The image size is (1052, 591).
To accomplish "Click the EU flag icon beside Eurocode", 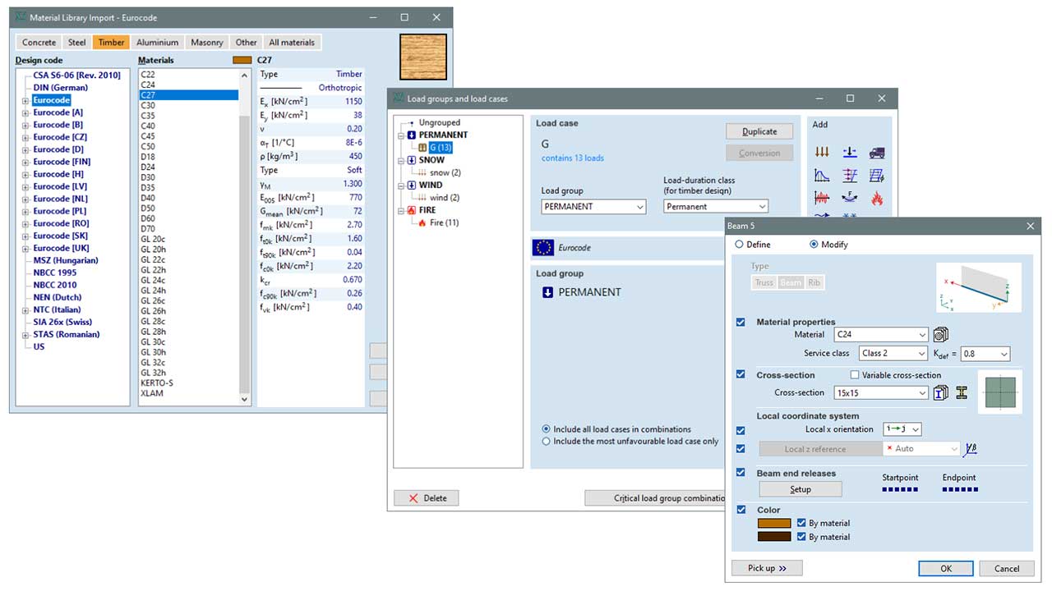I will 542,247.
